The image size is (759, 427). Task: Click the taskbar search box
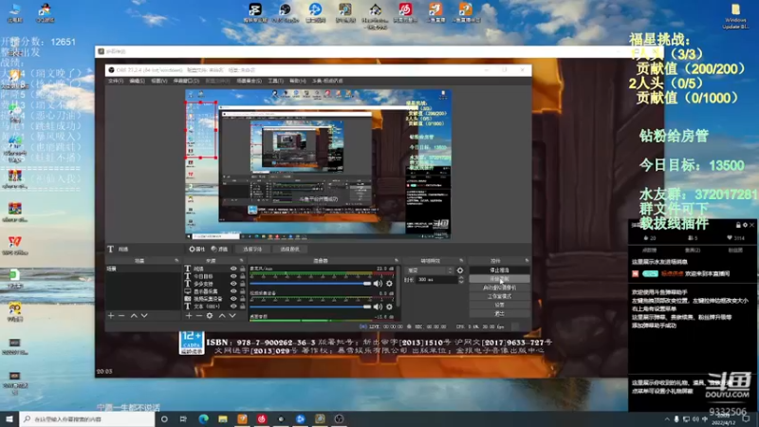click(87, 418)
